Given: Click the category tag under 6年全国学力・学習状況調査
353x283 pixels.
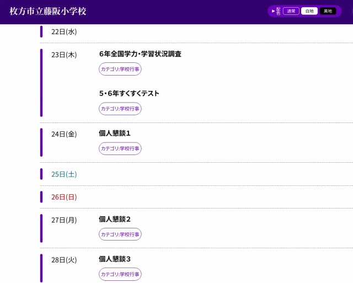Looking at the screenshot, I should [120, 69].
